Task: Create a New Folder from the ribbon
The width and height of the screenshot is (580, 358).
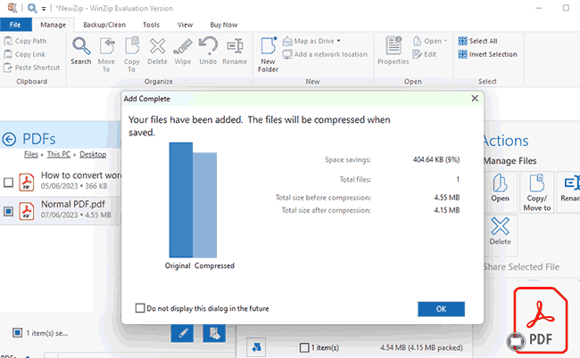Action: tap(269, 54)
